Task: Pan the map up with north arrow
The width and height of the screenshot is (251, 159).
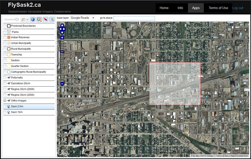Action: tap(62, 25)
